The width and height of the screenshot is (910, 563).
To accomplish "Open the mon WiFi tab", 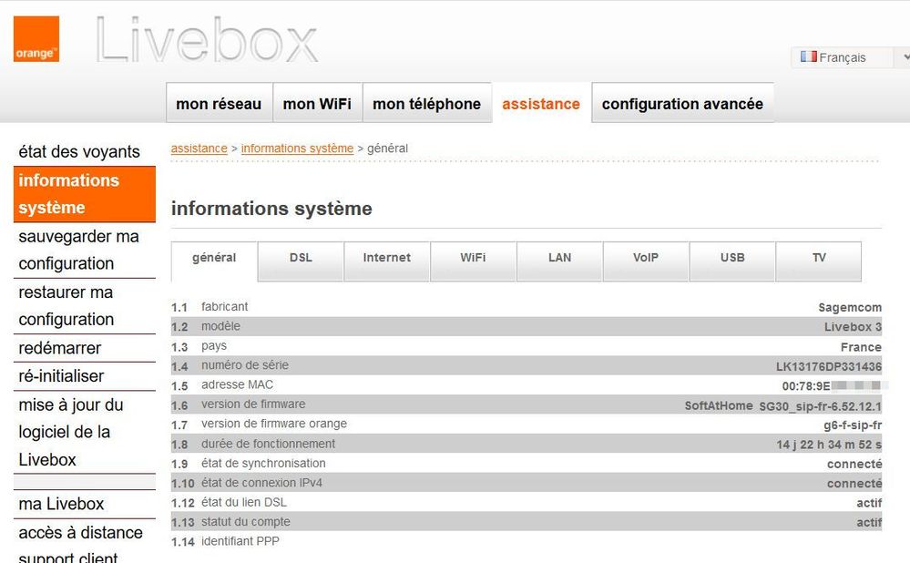I will point(318,103).
